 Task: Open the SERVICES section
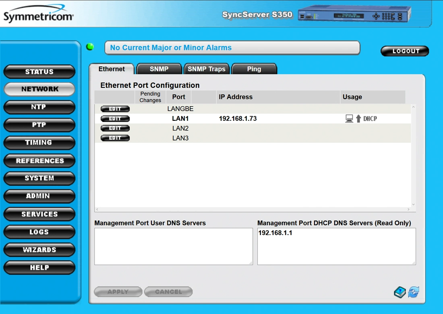(x=39, y=214)
